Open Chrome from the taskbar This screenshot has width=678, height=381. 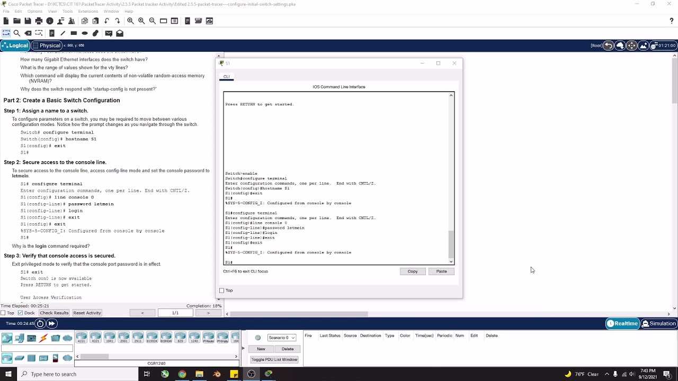point(182,374)
